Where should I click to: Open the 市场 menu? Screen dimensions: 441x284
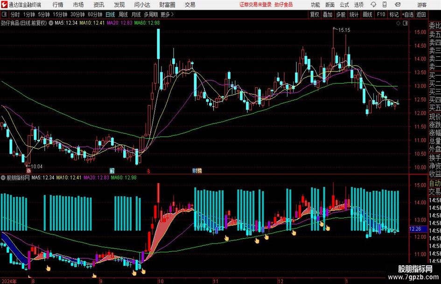(78, 5)
